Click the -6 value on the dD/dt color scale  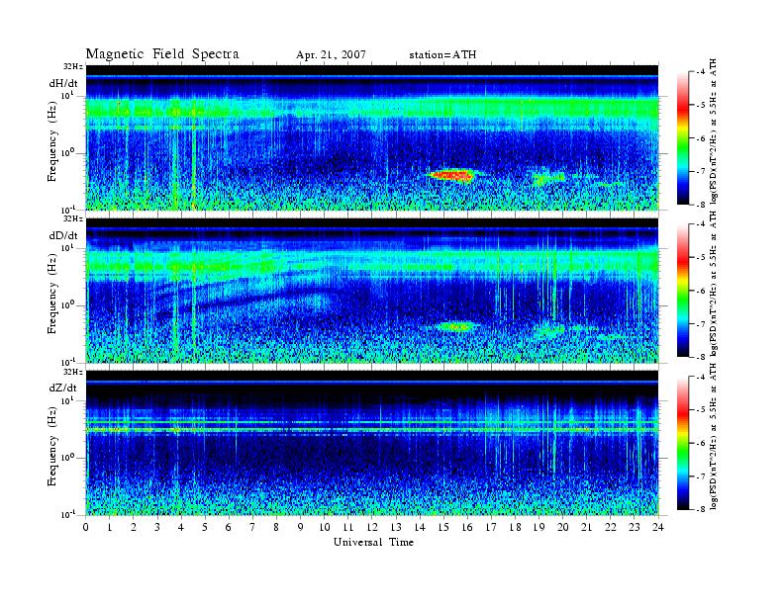tap(701, 291)
